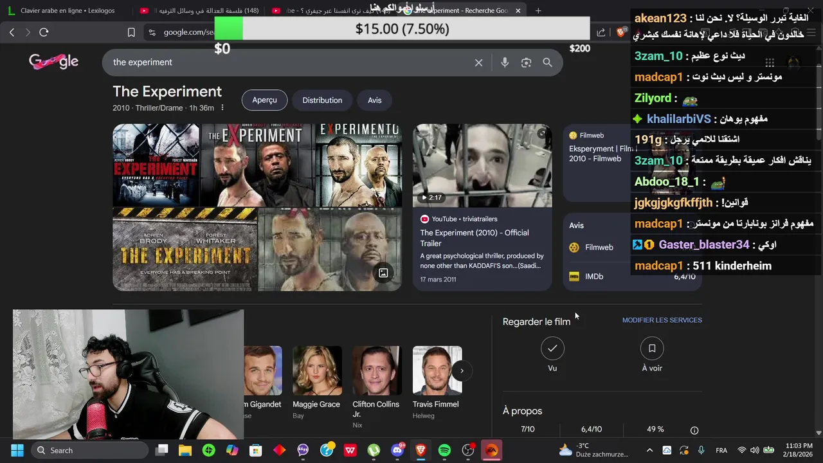Go back with the browser back arrow
823x463 pixels.
tap(12, 32)
